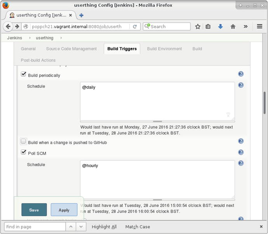Open the downloads arrow icon
This screenshot has width=268, height=234.
(x=221, y=26)
